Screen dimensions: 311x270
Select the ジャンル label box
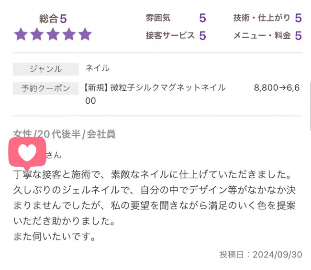point(45,69)
